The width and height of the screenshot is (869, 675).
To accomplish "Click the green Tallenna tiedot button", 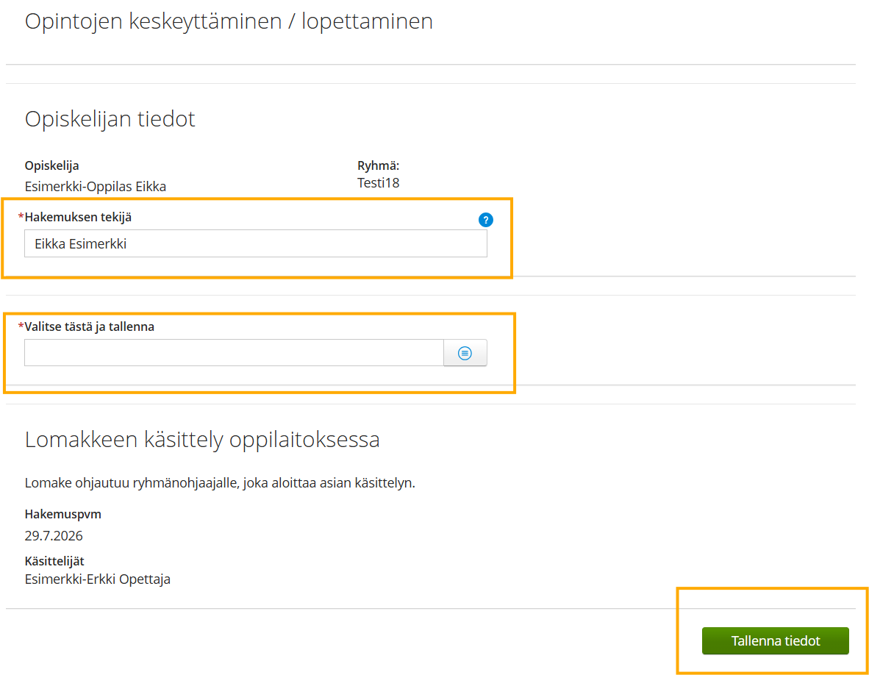I will pyautogui.click(x=776, y=640).
